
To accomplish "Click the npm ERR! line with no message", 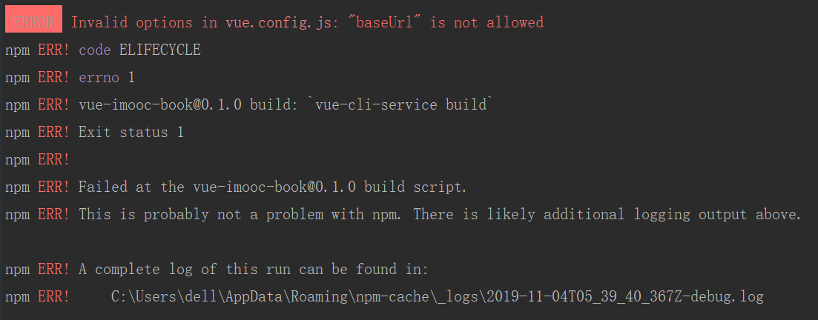I will (37, 159).
